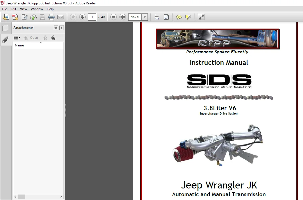Open the File menu
This screenshot has height=200, width=303.
click(x=4, y=9)
